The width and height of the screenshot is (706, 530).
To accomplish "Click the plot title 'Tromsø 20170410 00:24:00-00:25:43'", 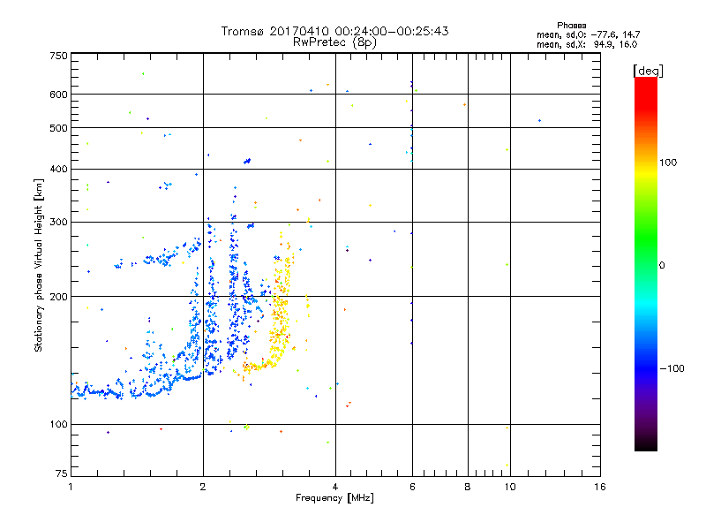I will tap(334, 31).
